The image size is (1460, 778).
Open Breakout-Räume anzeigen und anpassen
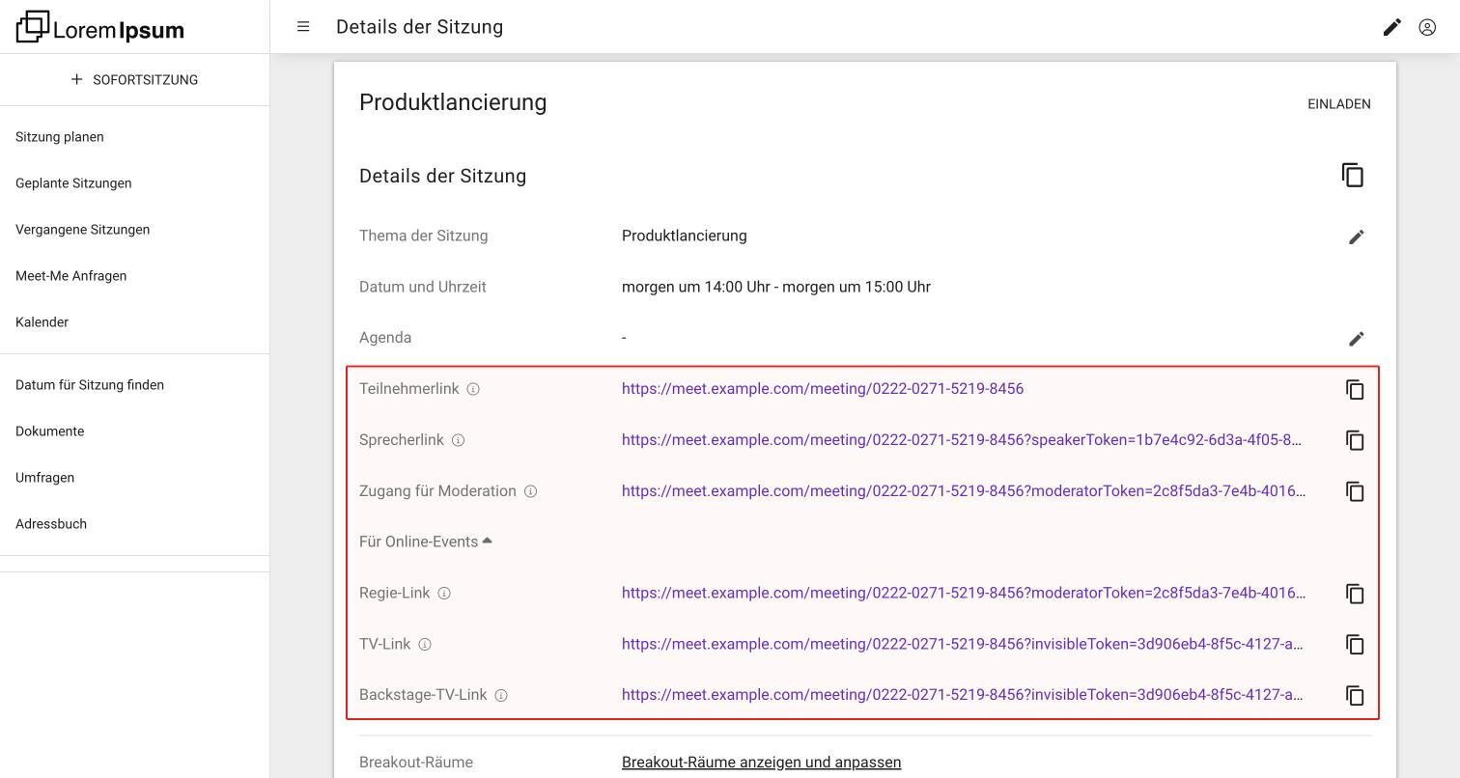pyautogui.click(x=761, y=763)
